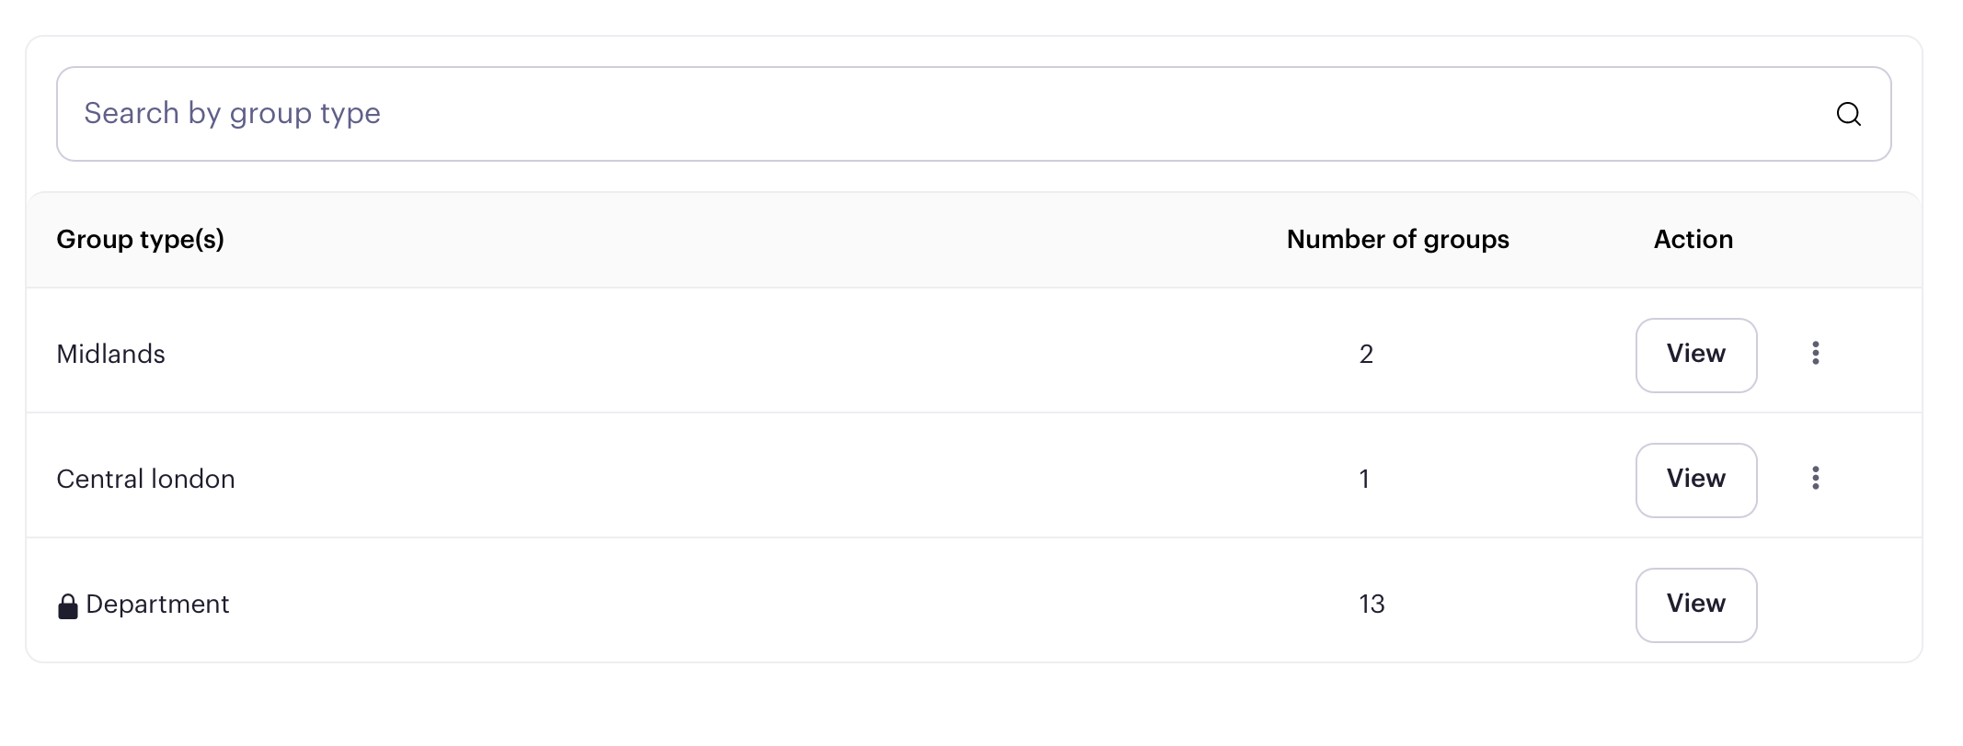
Task: Focus the Search by group type field
Action: [x=973, y=114]
